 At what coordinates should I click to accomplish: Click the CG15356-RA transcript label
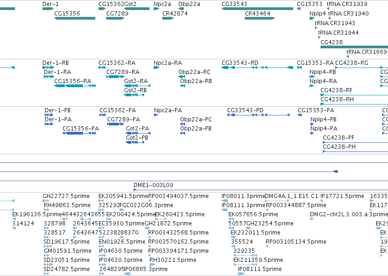pos(73,81)
